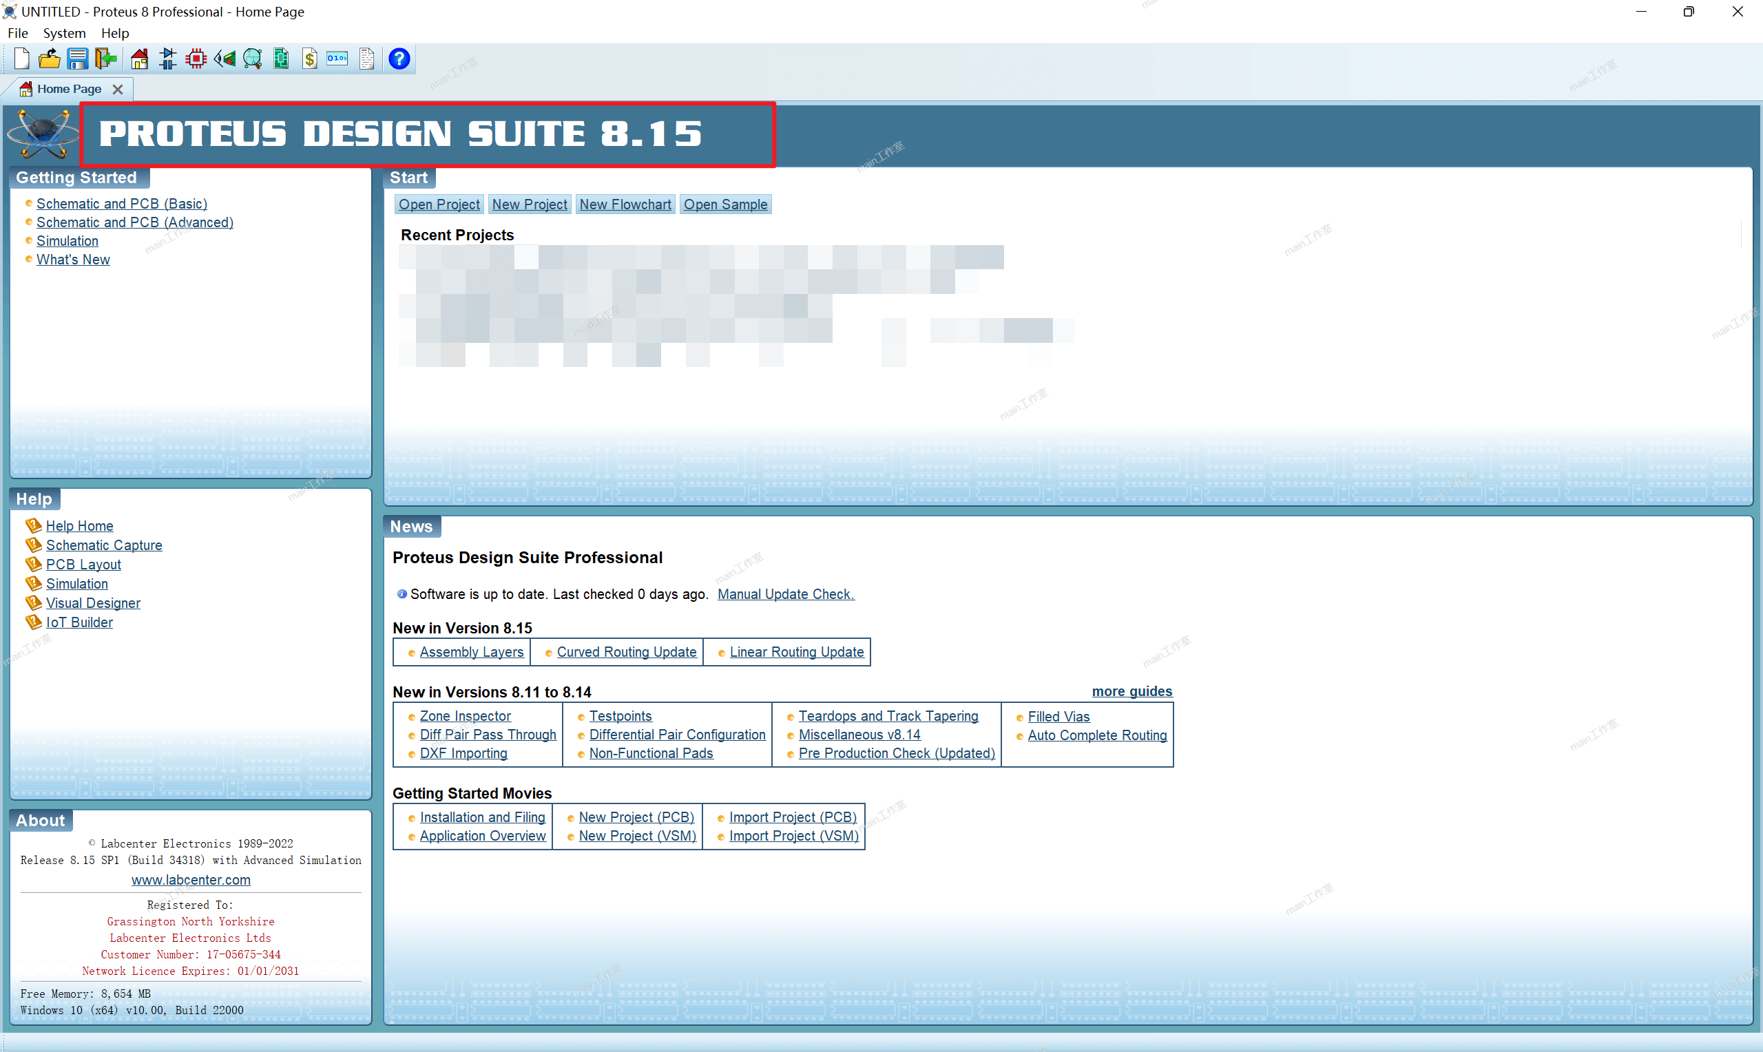The height and width of the screenshot is (1052, 1763).
Task: Open the Testpoints guide
Action: (x=620, y=717)
